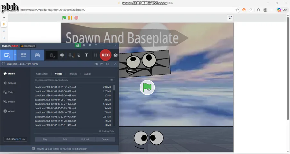
Task: Select bandicam 2026-02-03 13-59-32-669.mp4
Action: [x=73, y=87]
